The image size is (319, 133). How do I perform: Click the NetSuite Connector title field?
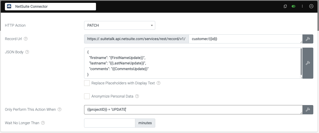tap(50, 6)
